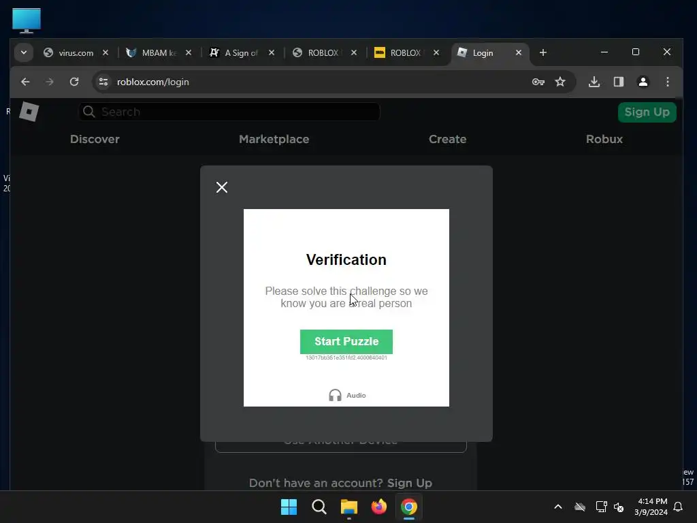Close the A Sign of tab
Viewport: 697px width, 523px height.
pos(272,52)
